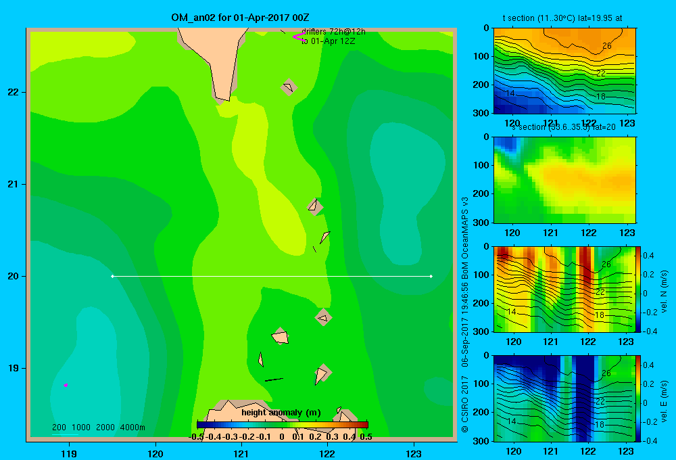Open the eastward velocity section panel
The height and width of the screenshot is (460, 676).
(x=564, y=398)
